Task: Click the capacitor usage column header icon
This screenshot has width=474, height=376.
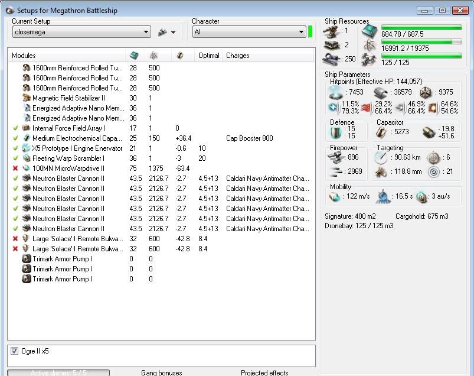Action: point(181,56)
